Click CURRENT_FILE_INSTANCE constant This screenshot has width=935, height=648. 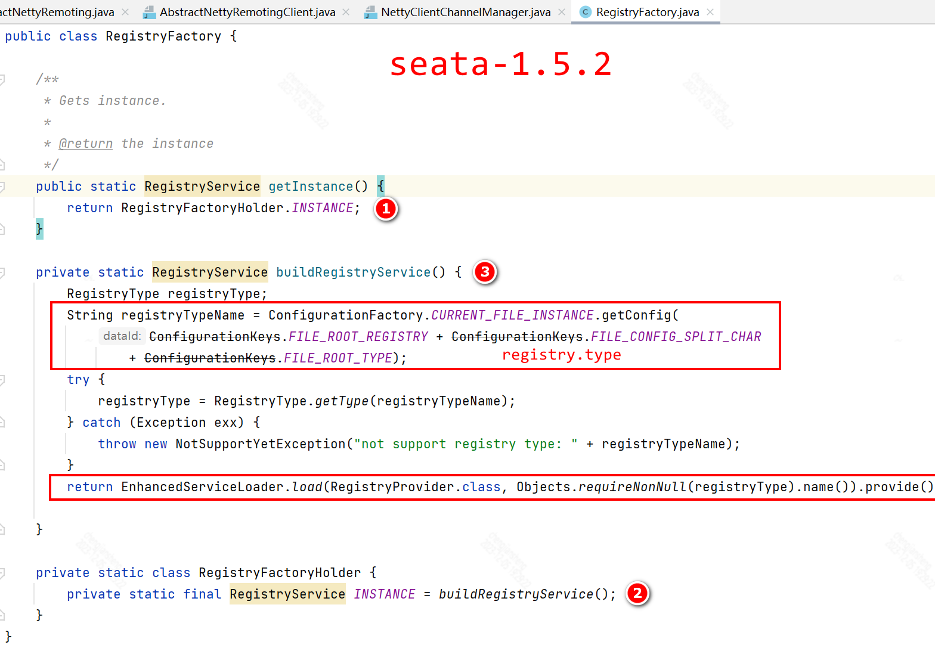(512, 315)
